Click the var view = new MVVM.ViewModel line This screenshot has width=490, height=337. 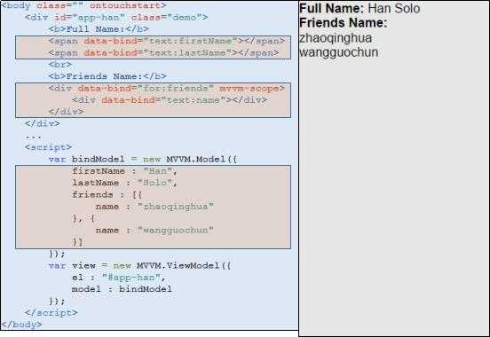pos(140,266)
